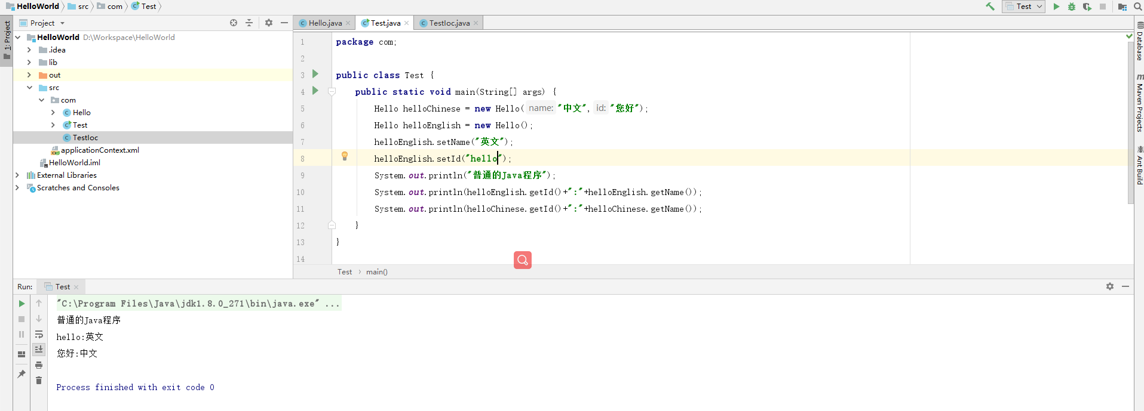Toggle pin tab in Run panel
Viewport: 1144px width, 411px height.
click(22, 374)
